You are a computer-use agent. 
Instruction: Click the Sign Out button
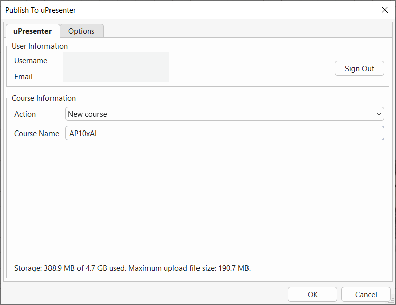(x=359, y=69)
